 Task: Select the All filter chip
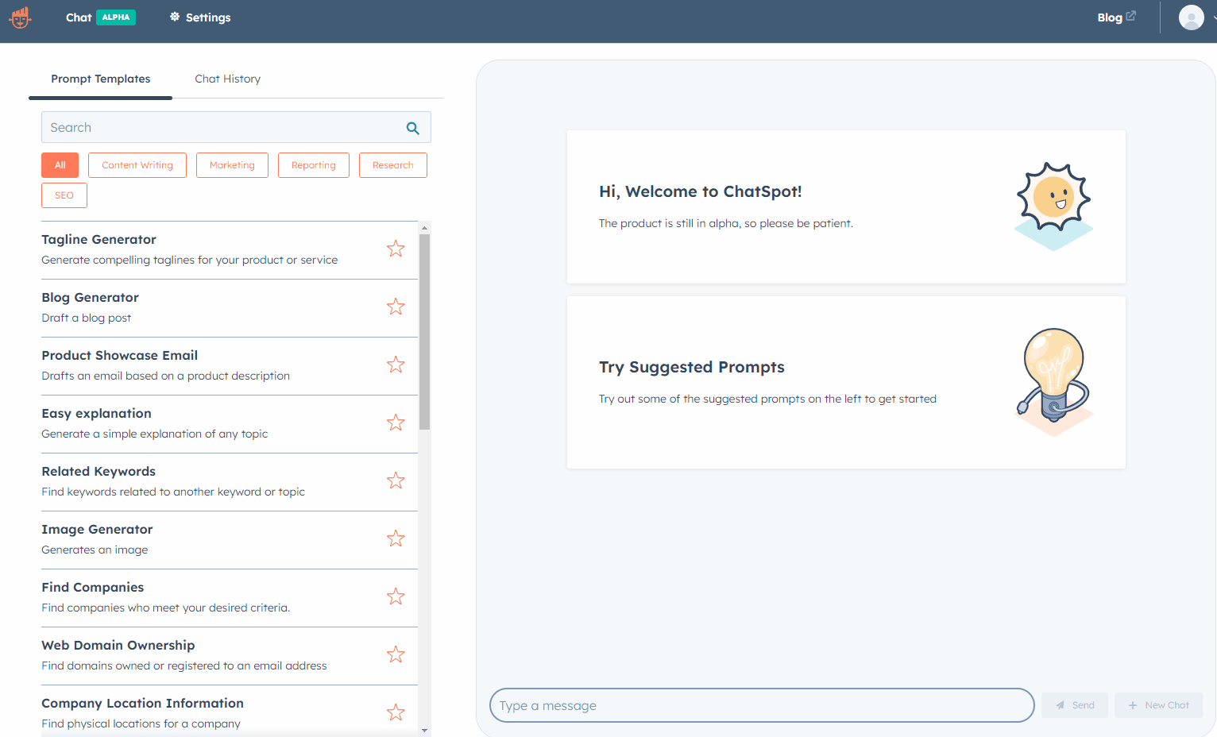pos(60,165)
